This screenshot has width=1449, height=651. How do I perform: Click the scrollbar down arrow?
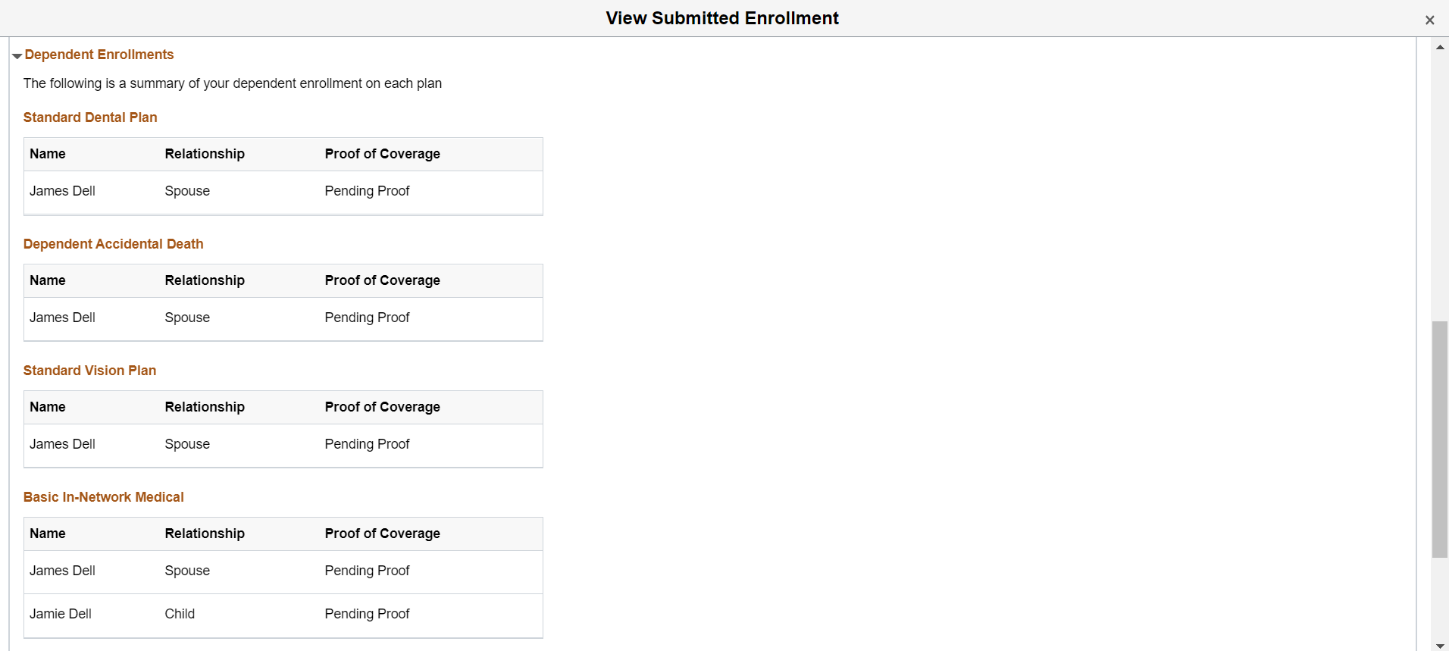pyautogui.click(x=1440, y=646)
